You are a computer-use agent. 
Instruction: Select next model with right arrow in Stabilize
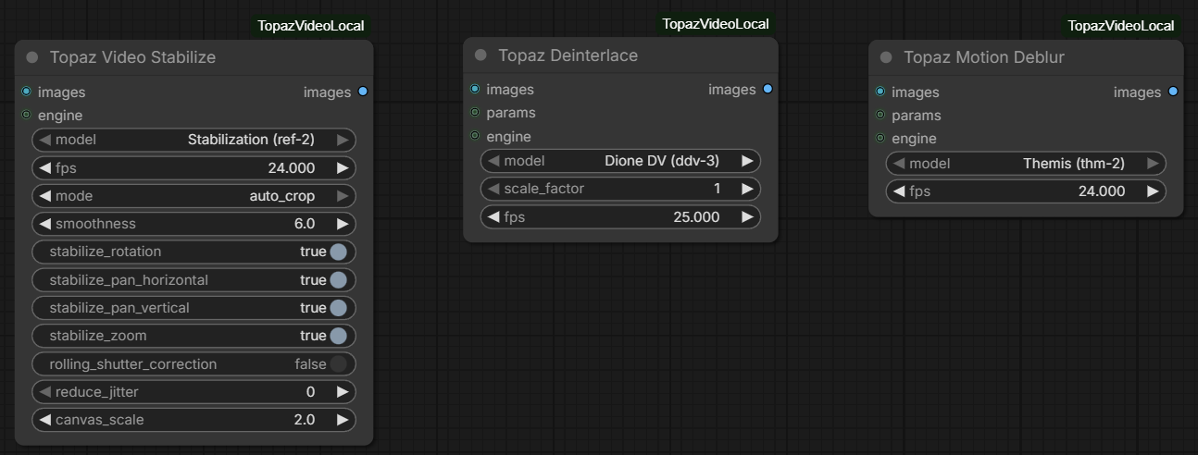(x=343, y=140)
